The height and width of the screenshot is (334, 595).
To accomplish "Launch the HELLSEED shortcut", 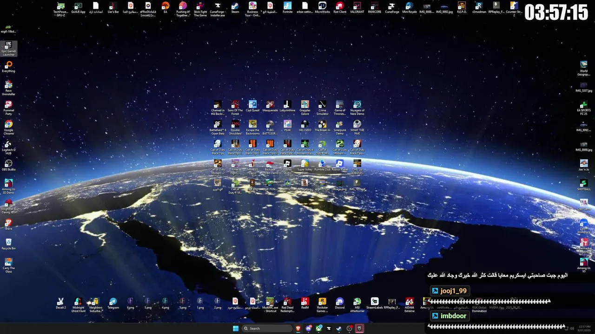I will (x=305, y=126).
